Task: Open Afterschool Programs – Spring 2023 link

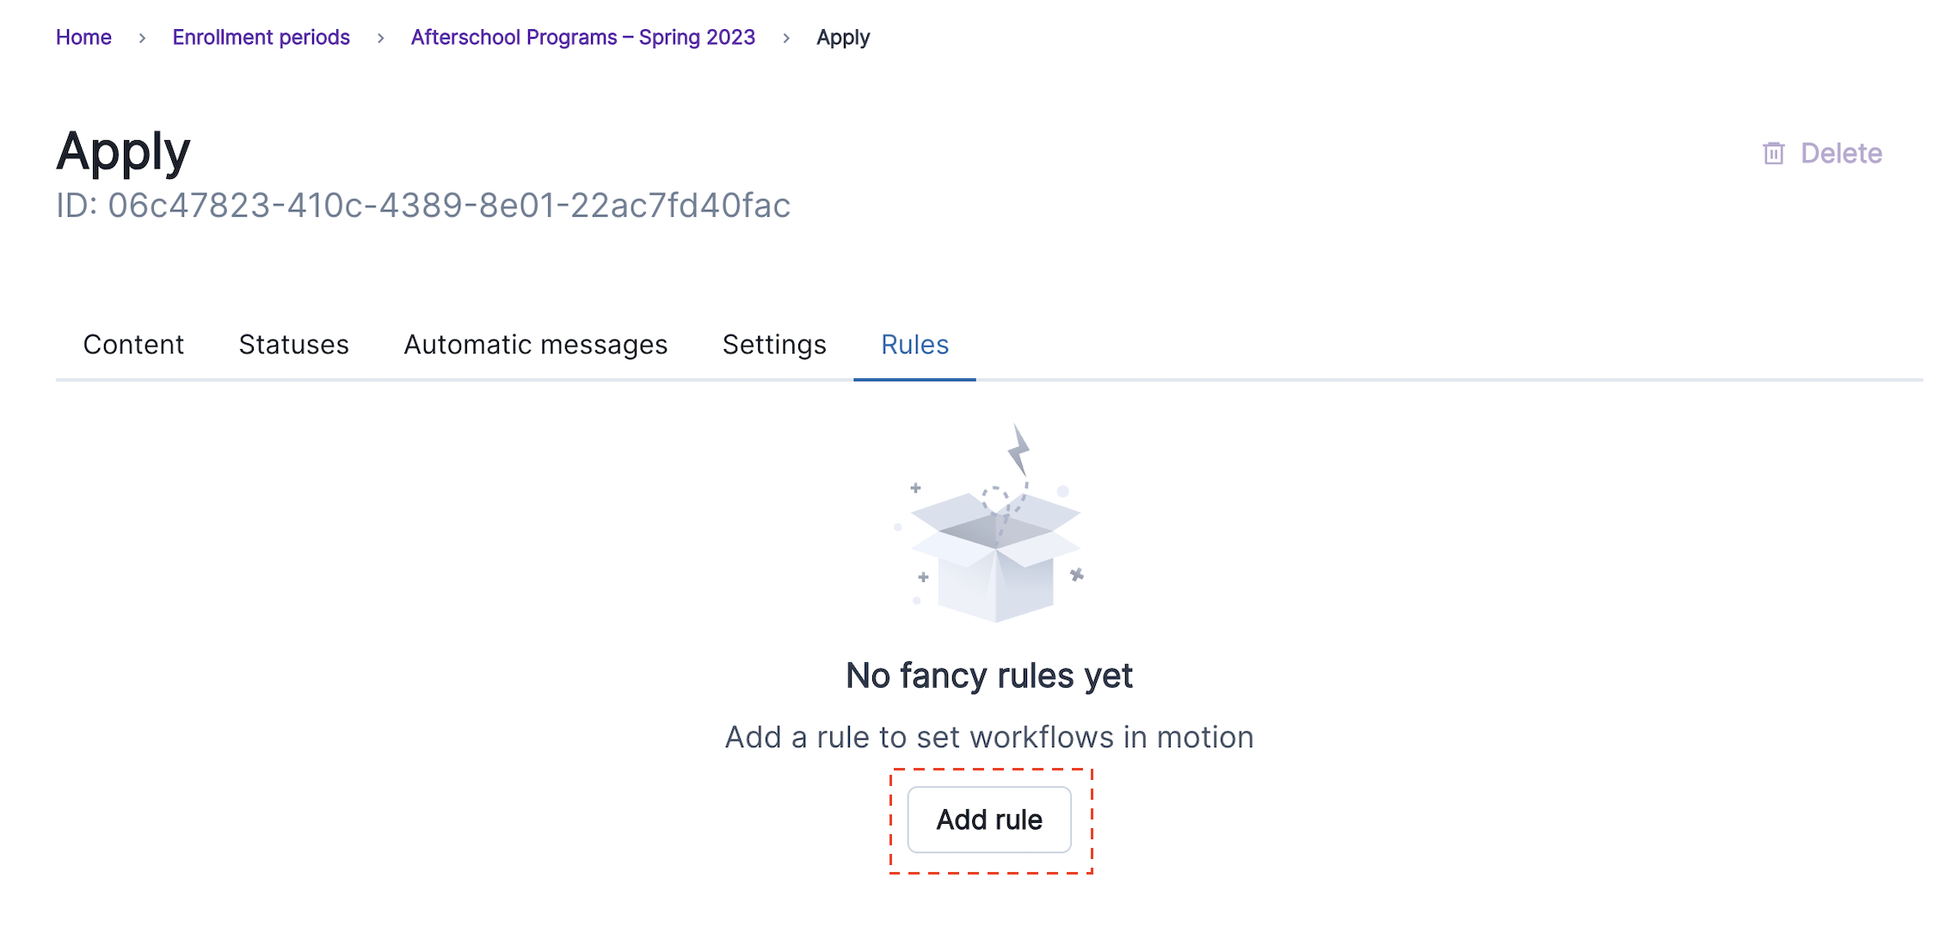Action: (582, 38)
